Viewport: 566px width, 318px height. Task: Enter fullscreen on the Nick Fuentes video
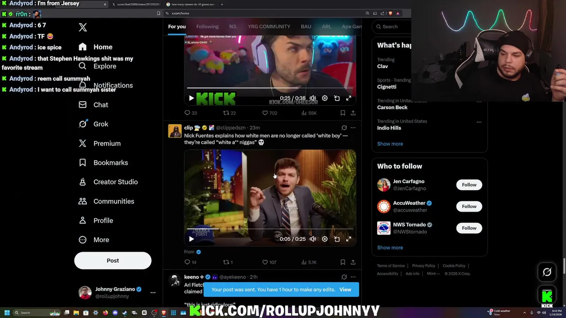coord(348,239)
